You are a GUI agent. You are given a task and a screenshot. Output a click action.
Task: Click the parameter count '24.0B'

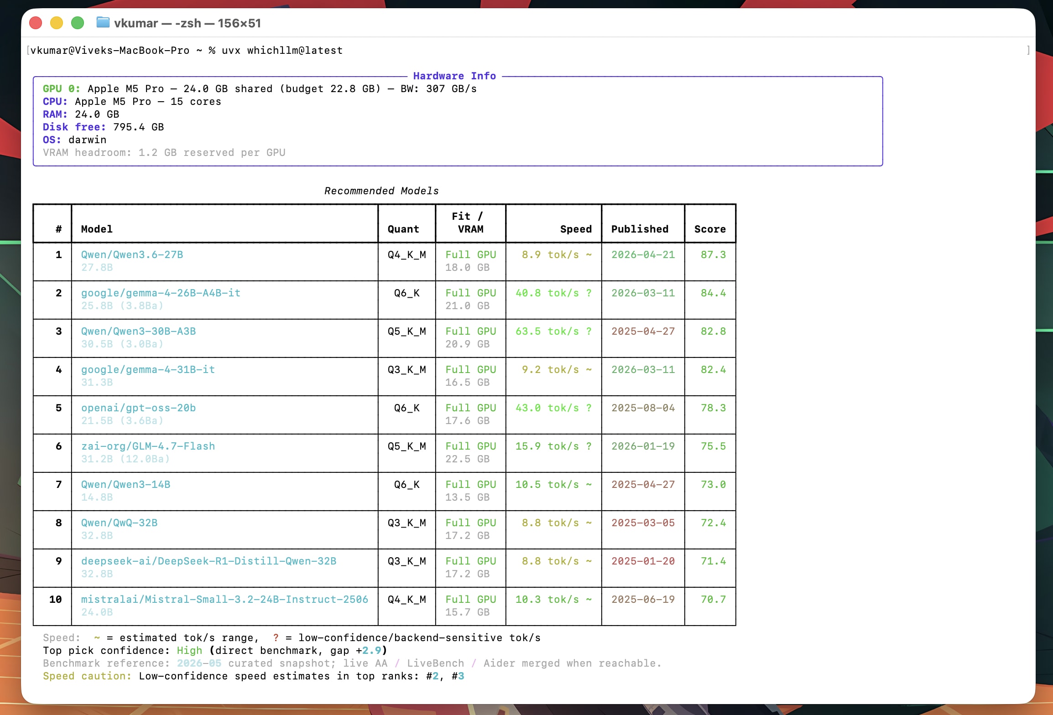(97, 612)
